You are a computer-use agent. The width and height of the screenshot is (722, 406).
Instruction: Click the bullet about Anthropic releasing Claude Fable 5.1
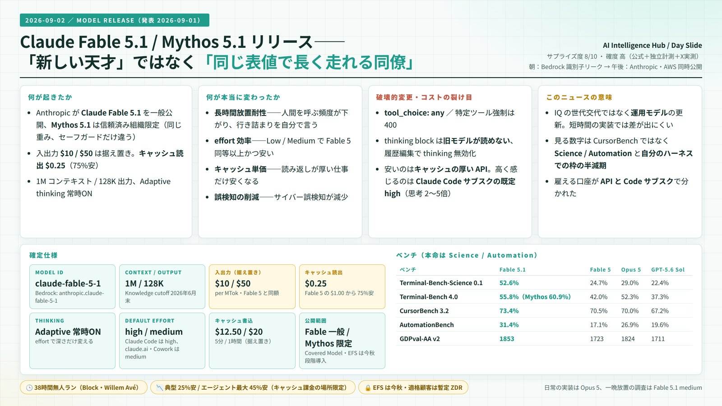pyautogui.click(x=109, y=125)
